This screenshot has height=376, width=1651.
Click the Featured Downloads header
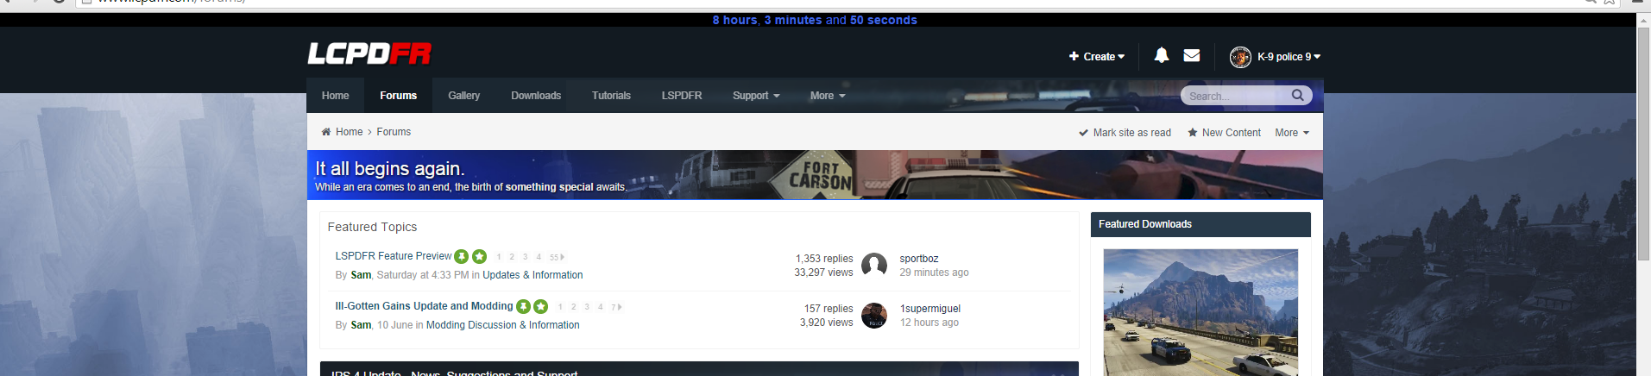1200,224
